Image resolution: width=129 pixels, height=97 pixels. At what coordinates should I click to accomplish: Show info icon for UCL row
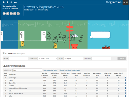click(x=125, y=91)
